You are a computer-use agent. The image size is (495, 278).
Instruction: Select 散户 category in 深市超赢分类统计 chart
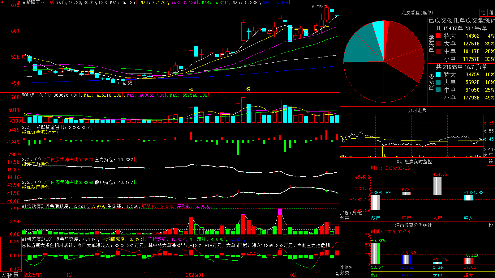click(x=376, y=275)
